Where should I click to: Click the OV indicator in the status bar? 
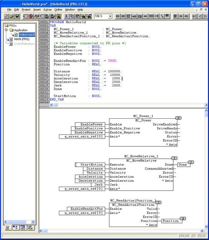[x=194, y=236]
